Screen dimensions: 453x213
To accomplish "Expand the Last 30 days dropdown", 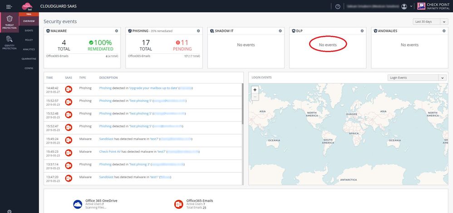I will point(429,21).
